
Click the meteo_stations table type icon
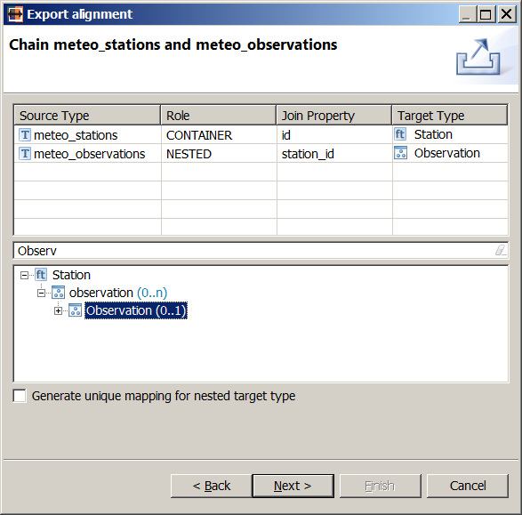(x=25, y=135)
